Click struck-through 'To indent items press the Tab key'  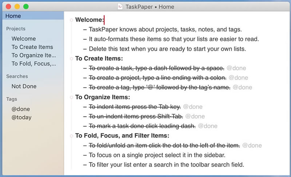click(x=135, y=107)
